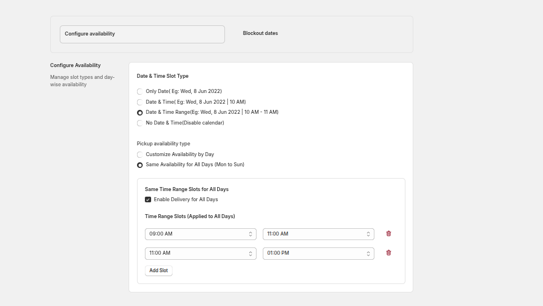Open the first slot 11:00 AM end time dropdown
This screenshot has width=543, height=306.
pos(318,234)
